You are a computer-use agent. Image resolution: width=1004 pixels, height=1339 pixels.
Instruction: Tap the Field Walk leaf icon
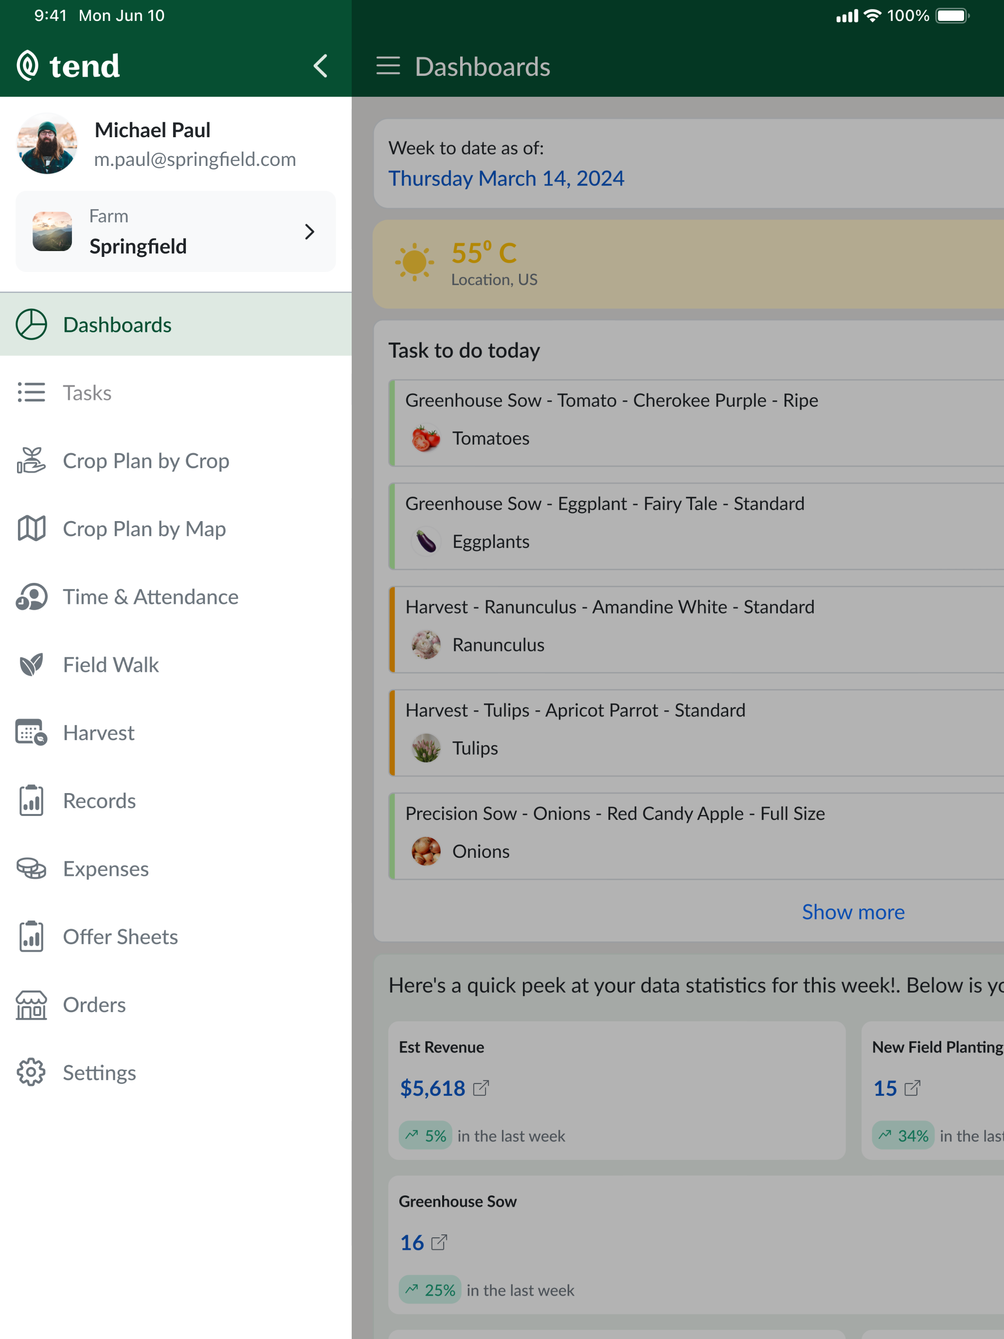(32, 665)
